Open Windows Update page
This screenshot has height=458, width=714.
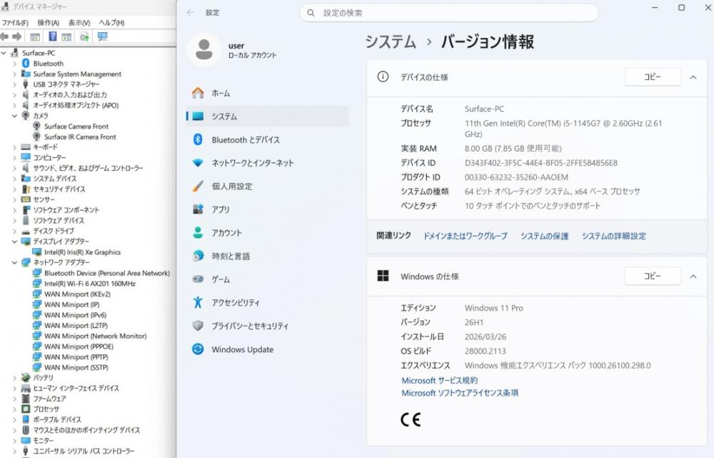click(268, 349)
